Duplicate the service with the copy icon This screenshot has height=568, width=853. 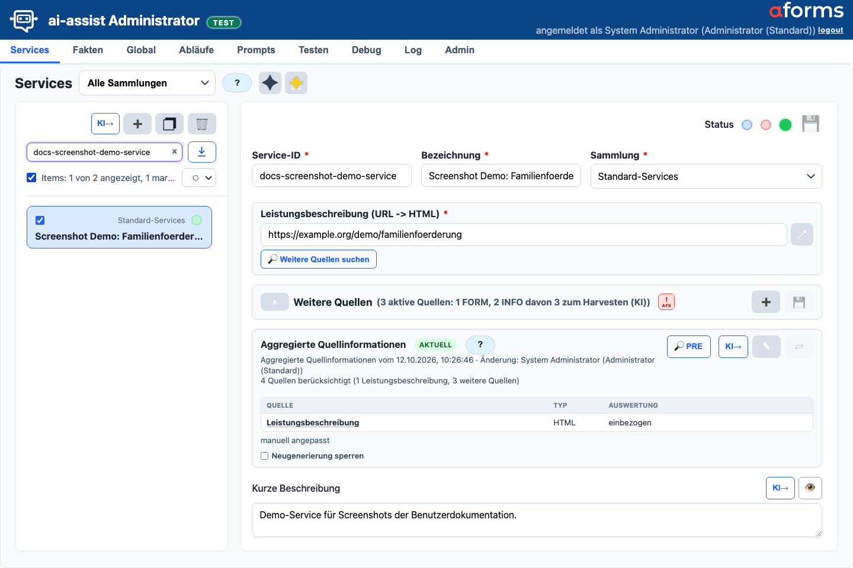pyautogui.click(x=169, y=124)
